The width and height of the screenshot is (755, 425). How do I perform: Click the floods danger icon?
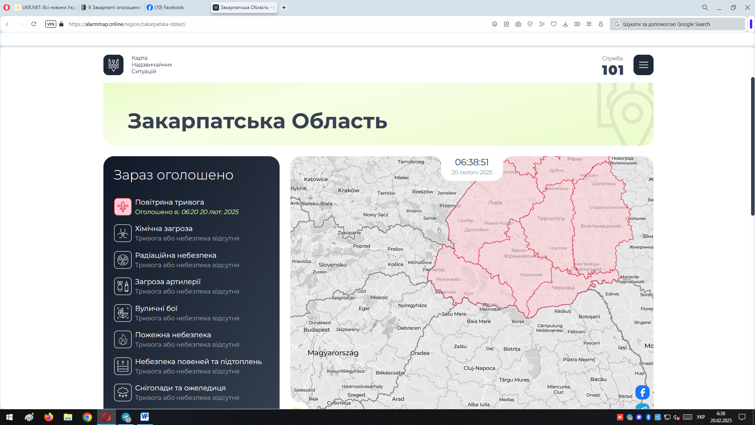point(123,366)
